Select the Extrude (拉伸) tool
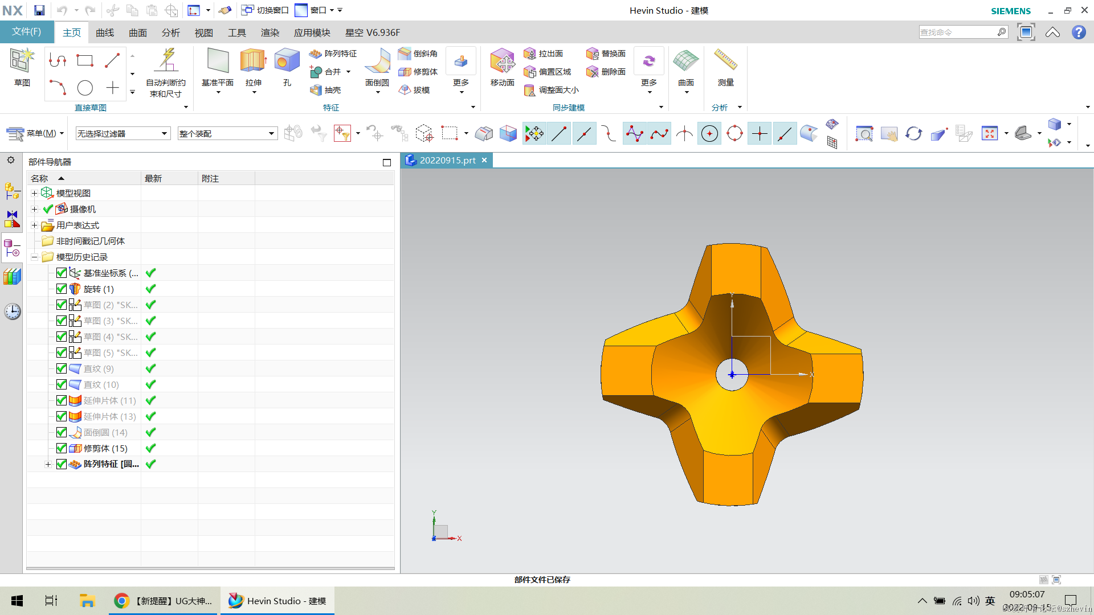This screenshot has width=1094, height=615. tap(253, 61)
